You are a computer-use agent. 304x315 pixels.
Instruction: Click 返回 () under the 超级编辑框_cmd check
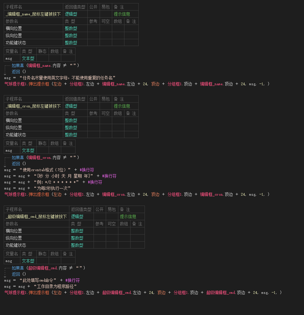click(x=19, y=274)
